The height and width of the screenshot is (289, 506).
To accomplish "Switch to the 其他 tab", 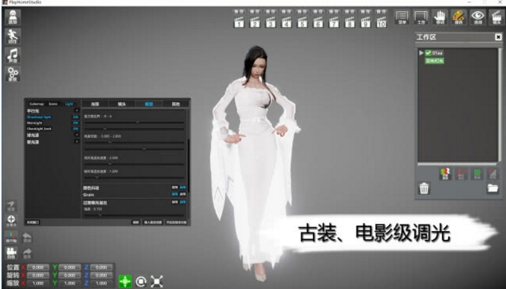I will click(x=176, y=104).
